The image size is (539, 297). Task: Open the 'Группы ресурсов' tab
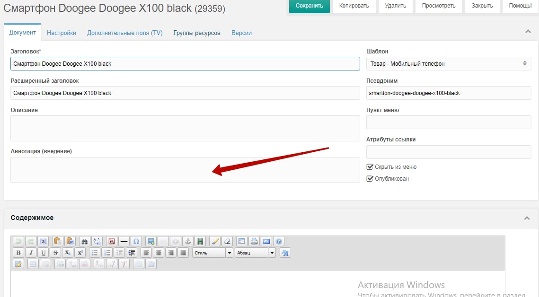[197, 33]
